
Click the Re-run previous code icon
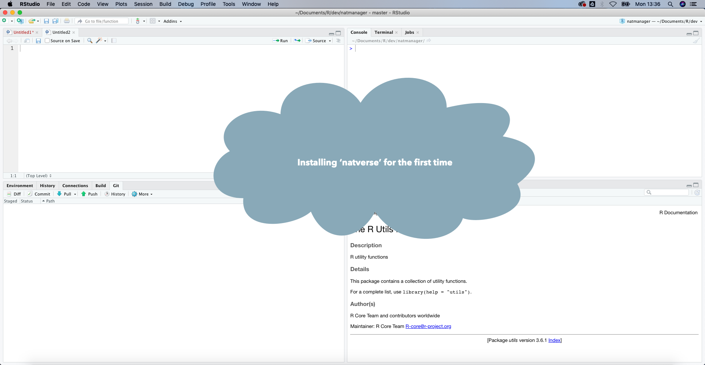point(297,41)
